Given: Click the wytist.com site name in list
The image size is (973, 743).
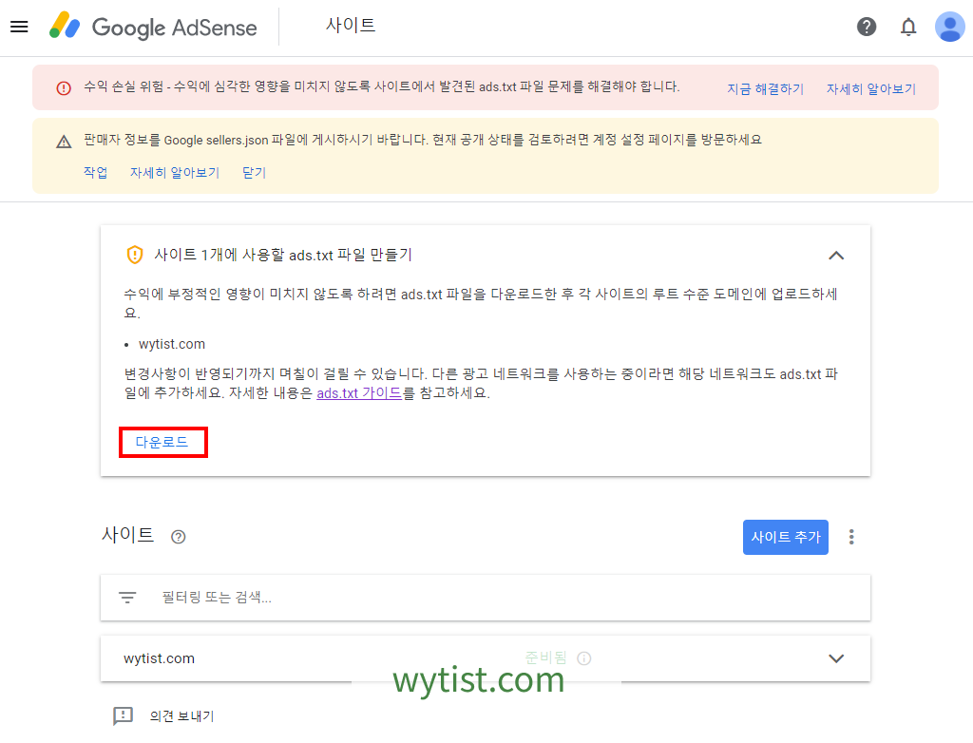Looking at the screenshot, I should 159,658.
